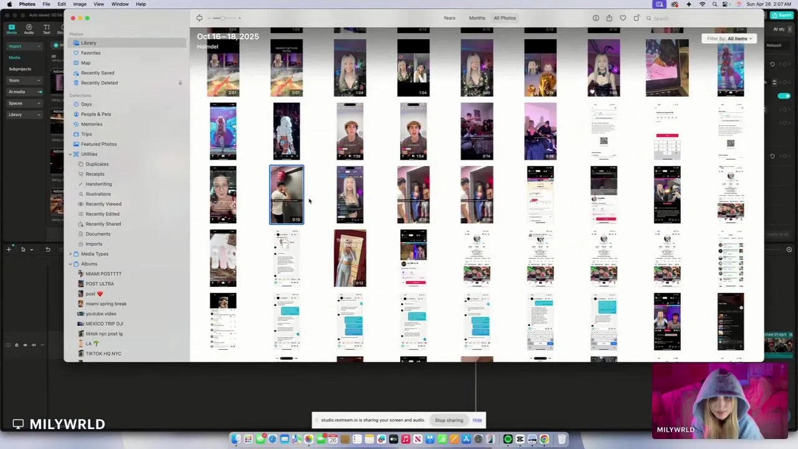
Task: Select Subprojects in CapCut sidebar
Action: [x=20, y=69]
